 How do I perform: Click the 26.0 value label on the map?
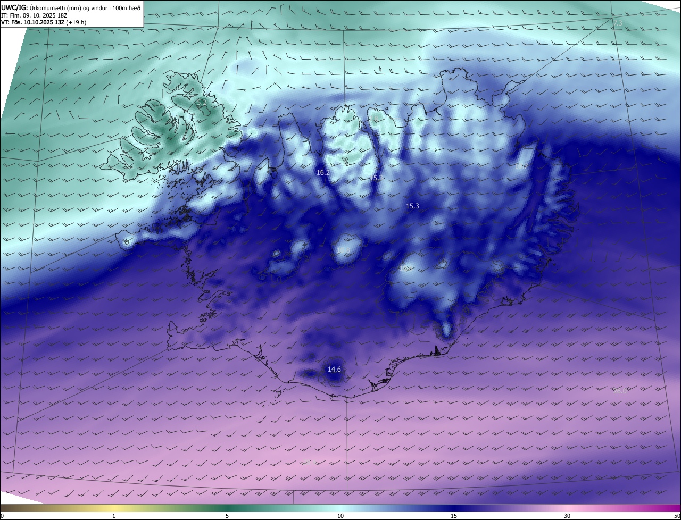click(x=620, y=391)
